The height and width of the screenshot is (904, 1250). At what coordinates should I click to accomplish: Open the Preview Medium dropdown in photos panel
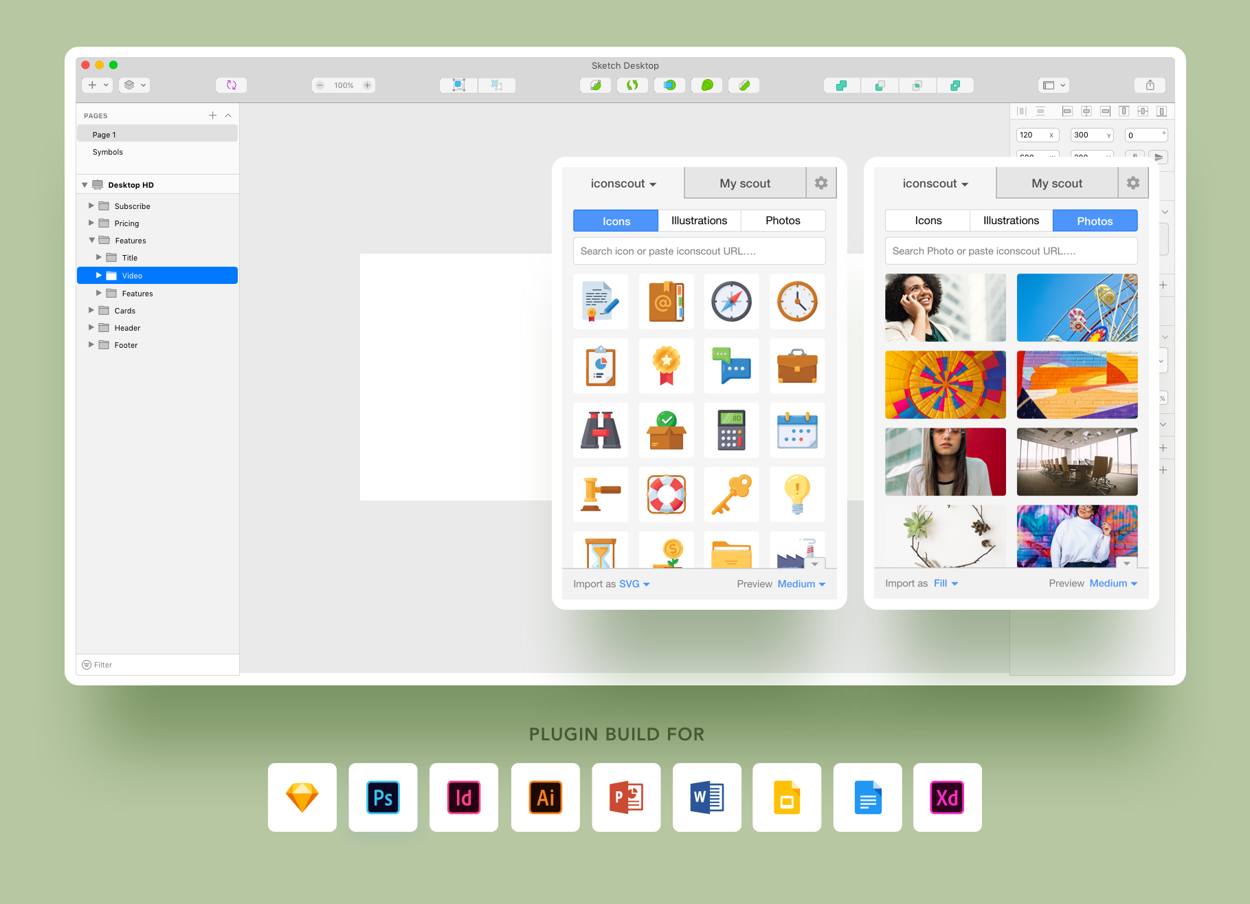pos(1113,583)
